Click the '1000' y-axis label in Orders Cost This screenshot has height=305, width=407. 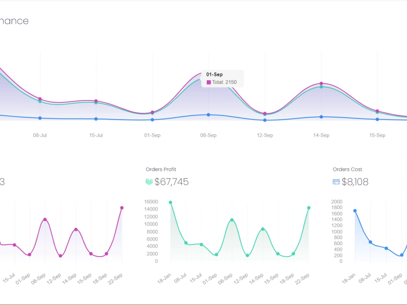coord(337,232)
